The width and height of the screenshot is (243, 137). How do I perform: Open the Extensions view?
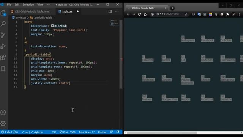(3, 57)
